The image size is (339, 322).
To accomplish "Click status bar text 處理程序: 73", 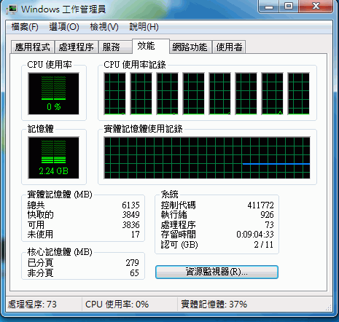I will coord(32,305).
